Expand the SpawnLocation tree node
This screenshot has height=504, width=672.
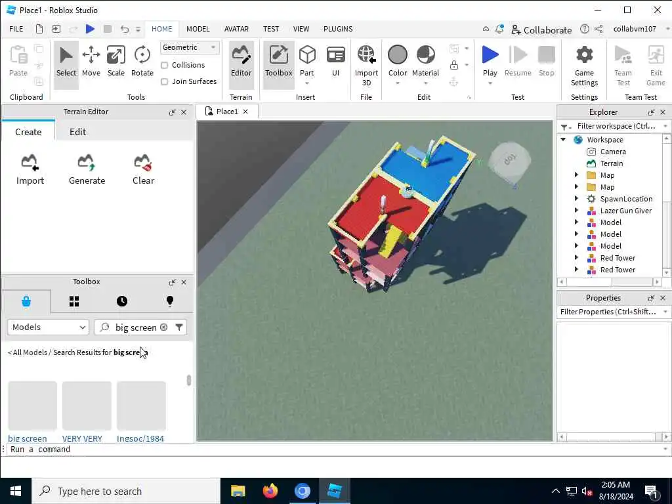(x=576, y=198)
